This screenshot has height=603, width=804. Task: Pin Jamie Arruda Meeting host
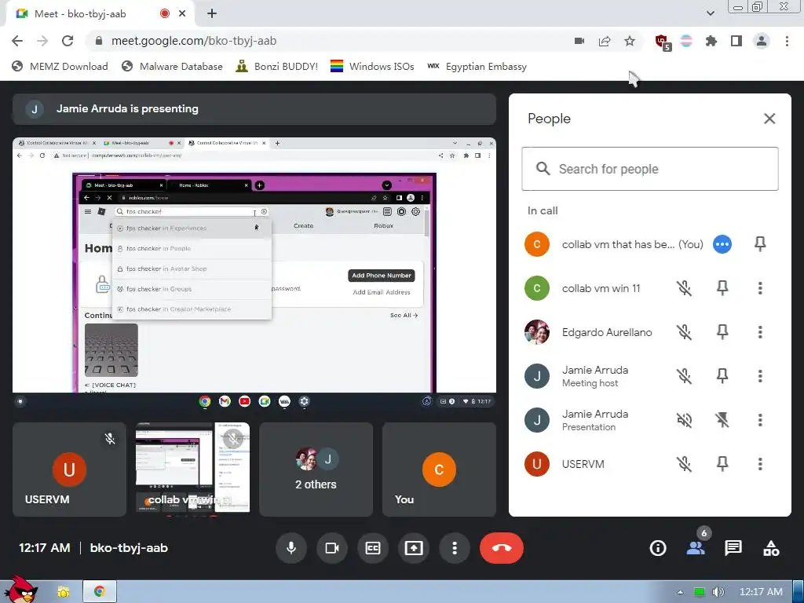click(722, 376)
